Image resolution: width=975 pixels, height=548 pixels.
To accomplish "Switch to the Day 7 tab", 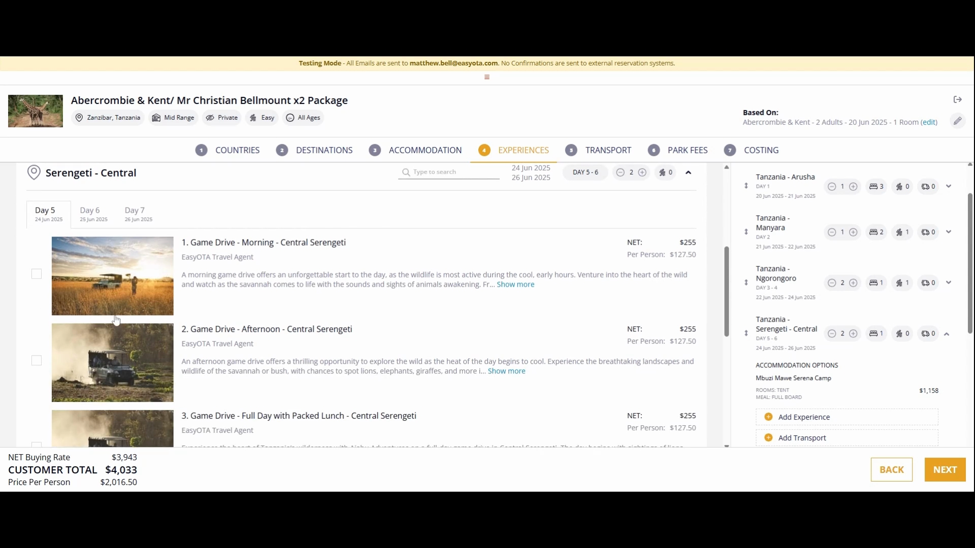I will [x=138, y=214].
